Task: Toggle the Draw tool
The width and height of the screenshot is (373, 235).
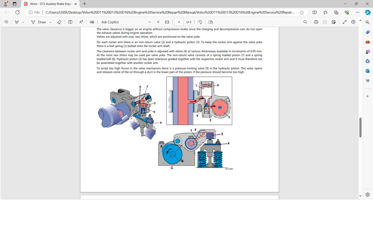Action: 38,22
